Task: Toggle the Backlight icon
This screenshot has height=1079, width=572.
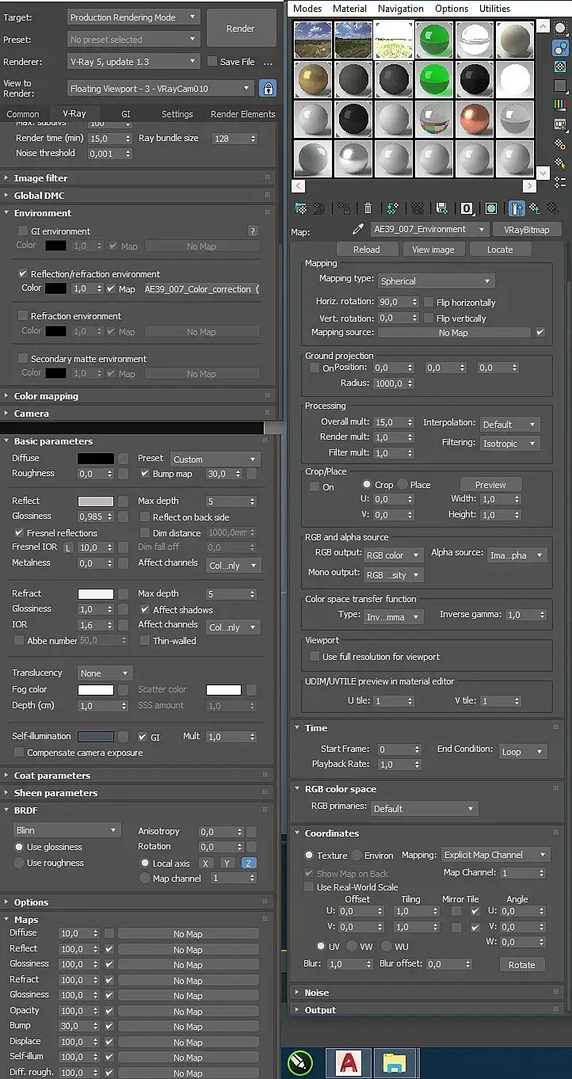Action: click(x=560, y=48)
